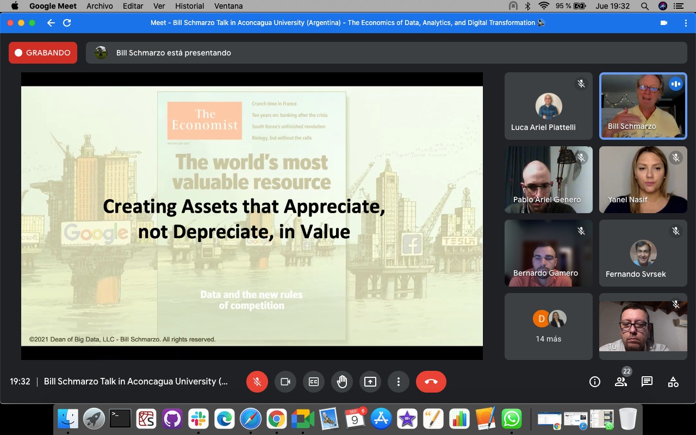
Task: Select your own 'TU' video tile
Action: (643, 326)
